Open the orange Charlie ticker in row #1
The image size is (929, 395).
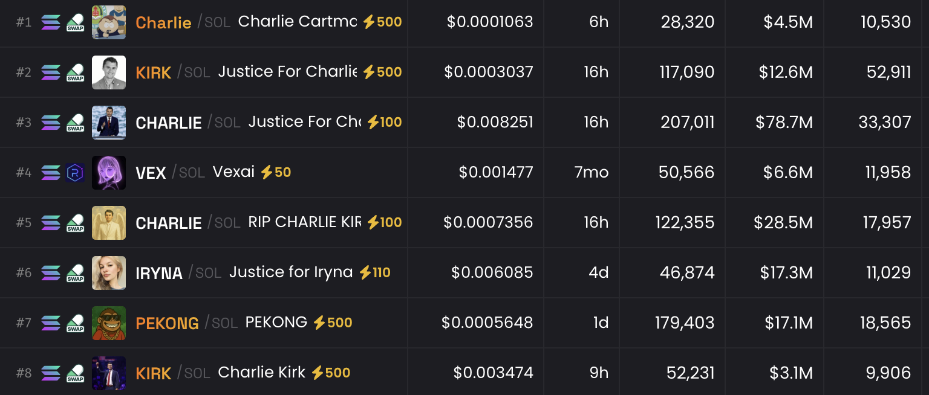163,23
